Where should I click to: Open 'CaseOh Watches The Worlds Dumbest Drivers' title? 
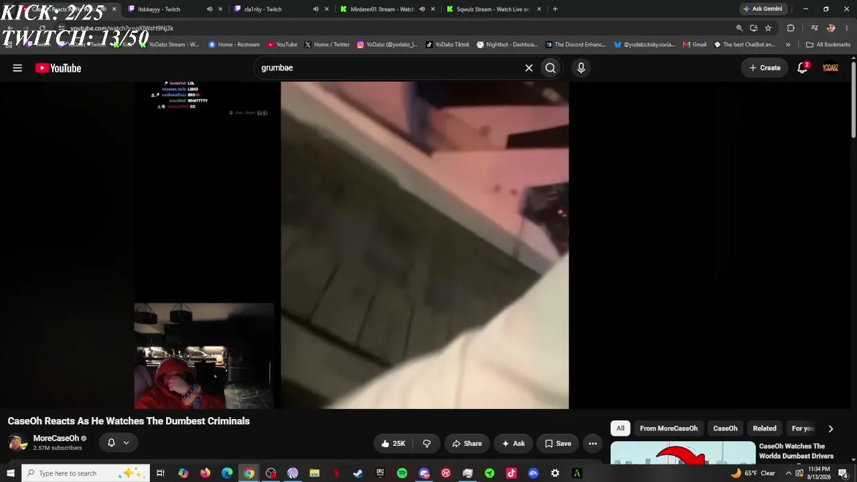point(796,451)
